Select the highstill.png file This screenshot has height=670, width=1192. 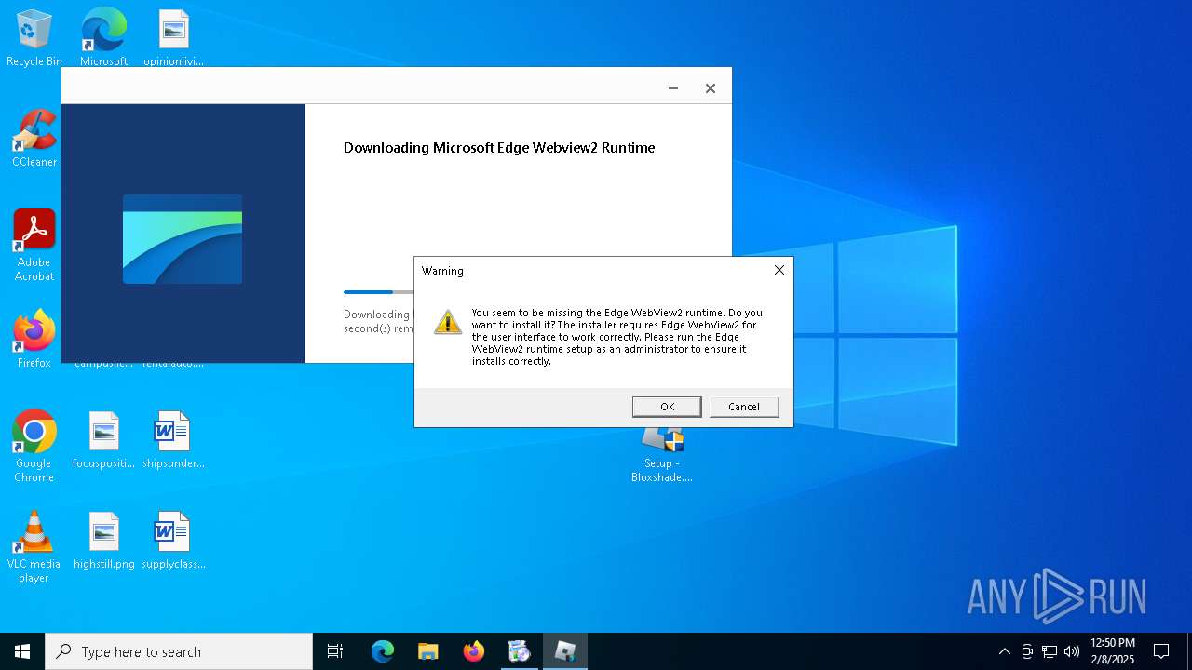click(x=104, y=541)
